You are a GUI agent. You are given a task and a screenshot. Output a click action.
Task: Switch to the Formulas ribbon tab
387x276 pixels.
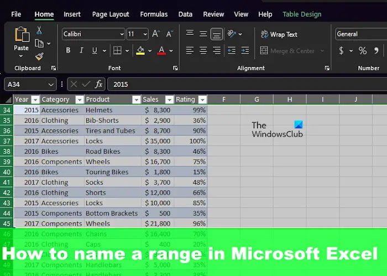click(154, 14)
